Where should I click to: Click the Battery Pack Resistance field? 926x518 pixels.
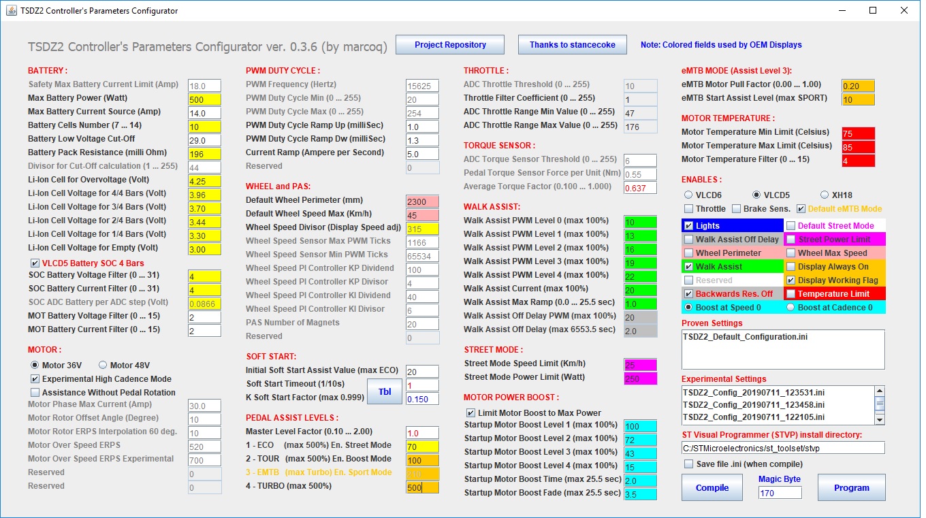[x=205, y=154]
